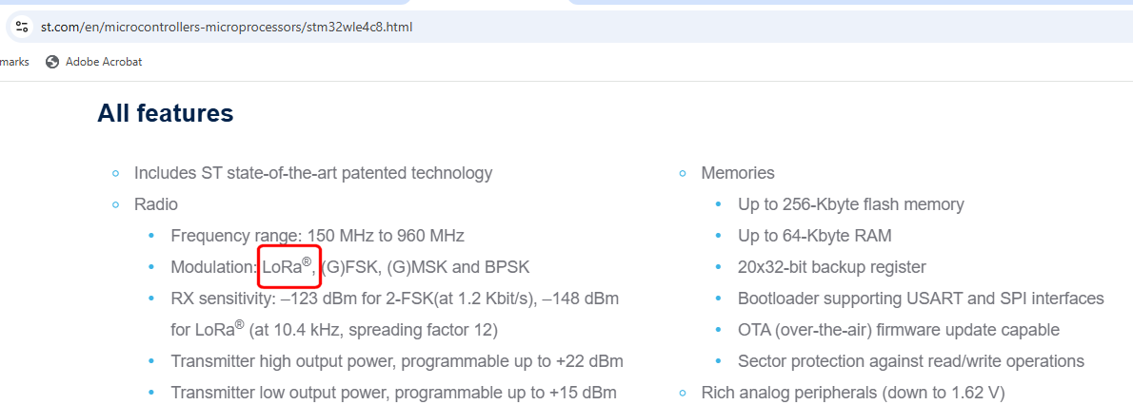The height and width of the screenshot is (405, 1133).
Task: Click the globe icon beside Adobe Acrobat
Action: coord(52,62)
